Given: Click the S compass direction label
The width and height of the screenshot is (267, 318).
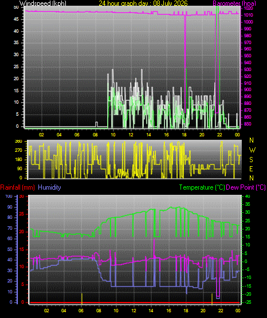Looking at the screenshot, I should point(251,160).
